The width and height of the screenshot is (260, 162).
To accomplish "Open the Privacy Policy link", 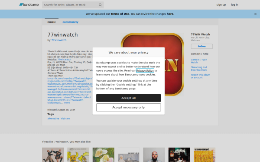I will click(145, 70).
